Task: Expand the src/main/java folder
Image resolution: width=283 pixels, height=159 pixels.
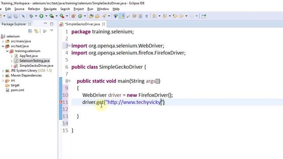Action: pyautogui.click(x=3, y=41)
